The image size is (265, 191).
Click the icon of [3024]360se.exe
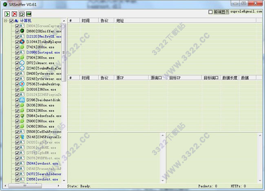pos(22,111)
